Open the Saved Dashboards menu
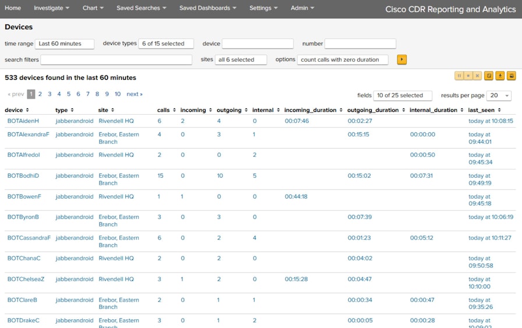522x328 pixels. [207, 8]
